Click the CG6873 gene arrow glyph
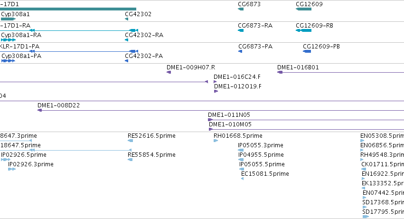The width and height of the screenshot is (404, 219). coord(241,9)
